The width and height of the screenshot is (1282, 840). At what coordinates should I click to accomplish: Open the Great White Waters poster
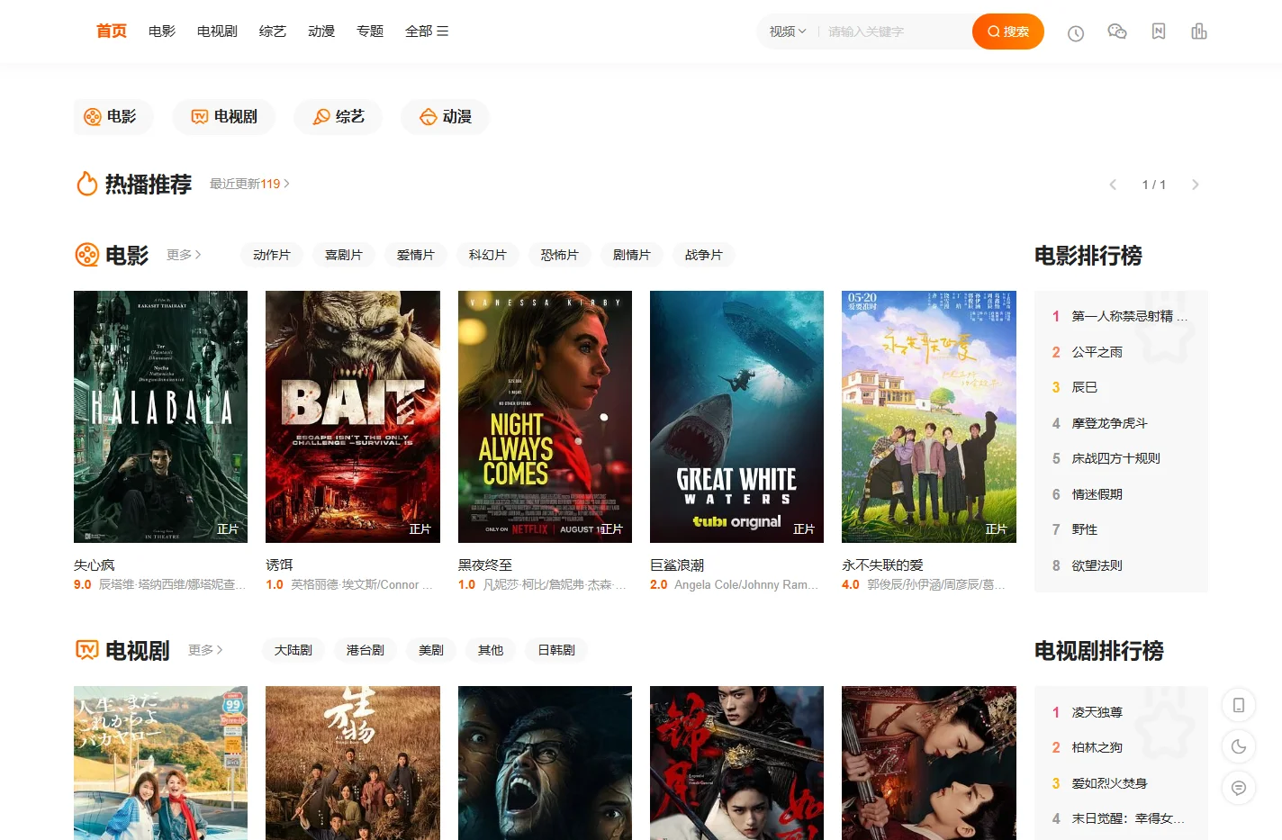736,417
